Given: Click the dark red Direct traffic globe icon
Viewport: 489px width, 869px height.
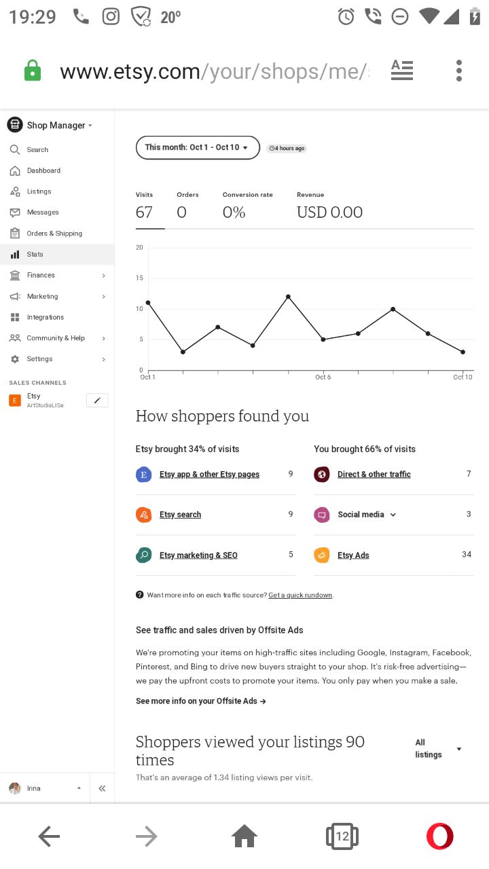Looking at the screenshot, I should click(322, 475).
